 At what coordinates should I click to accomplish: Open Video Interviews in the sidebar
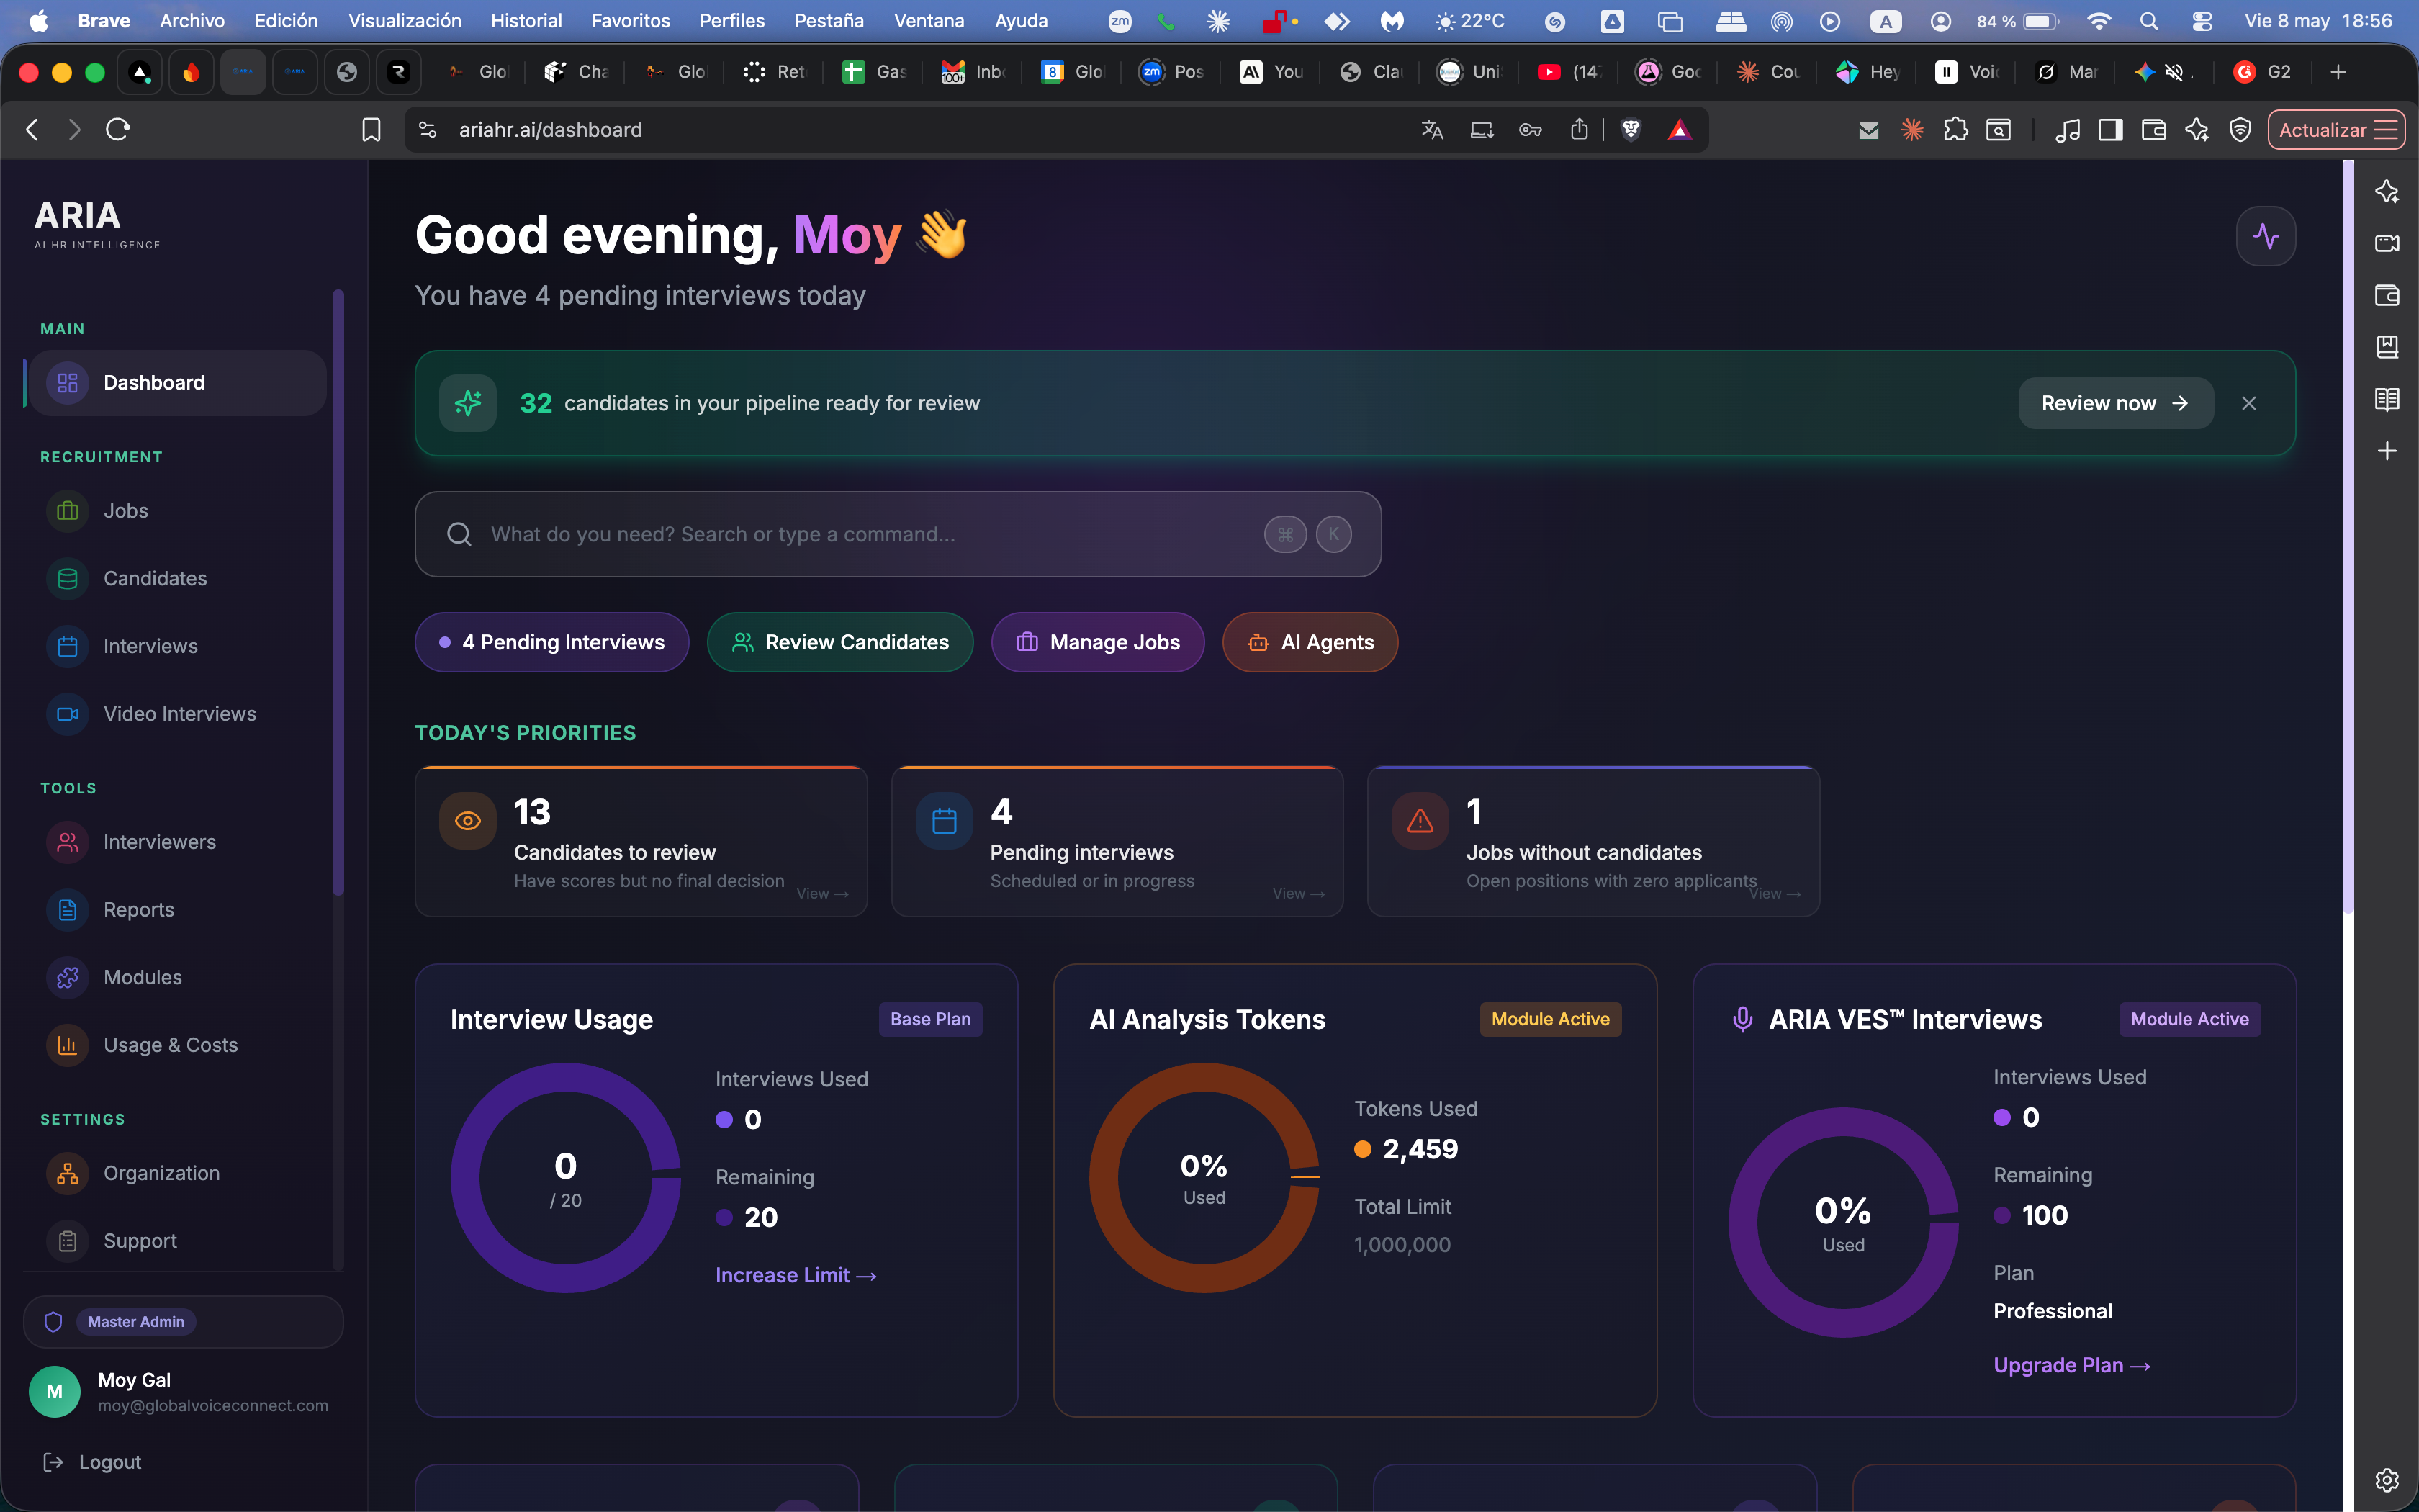pyautogui.click(x=177, y=714)
